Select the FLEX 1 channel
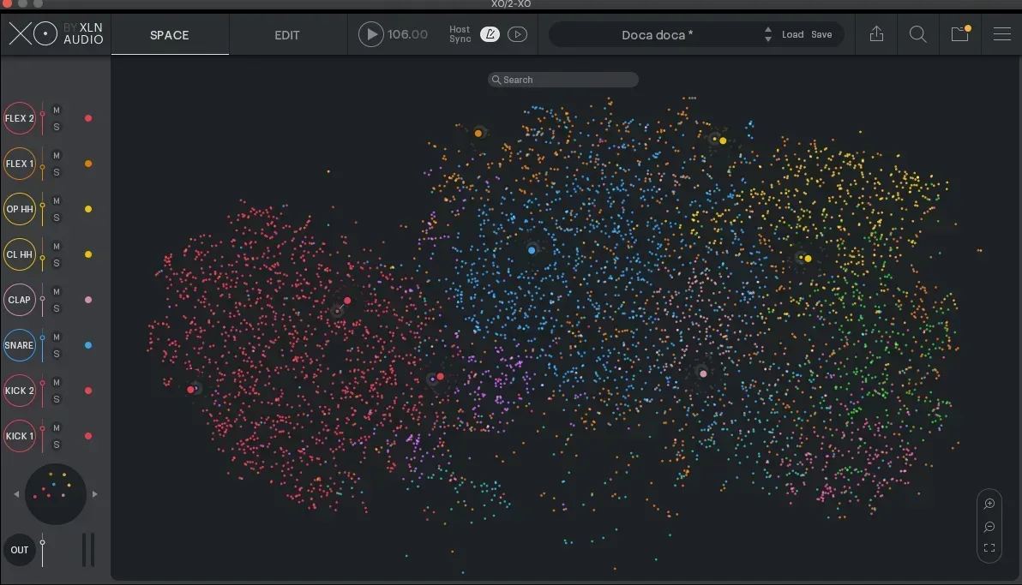1022x585 pixels. [20, 164]
